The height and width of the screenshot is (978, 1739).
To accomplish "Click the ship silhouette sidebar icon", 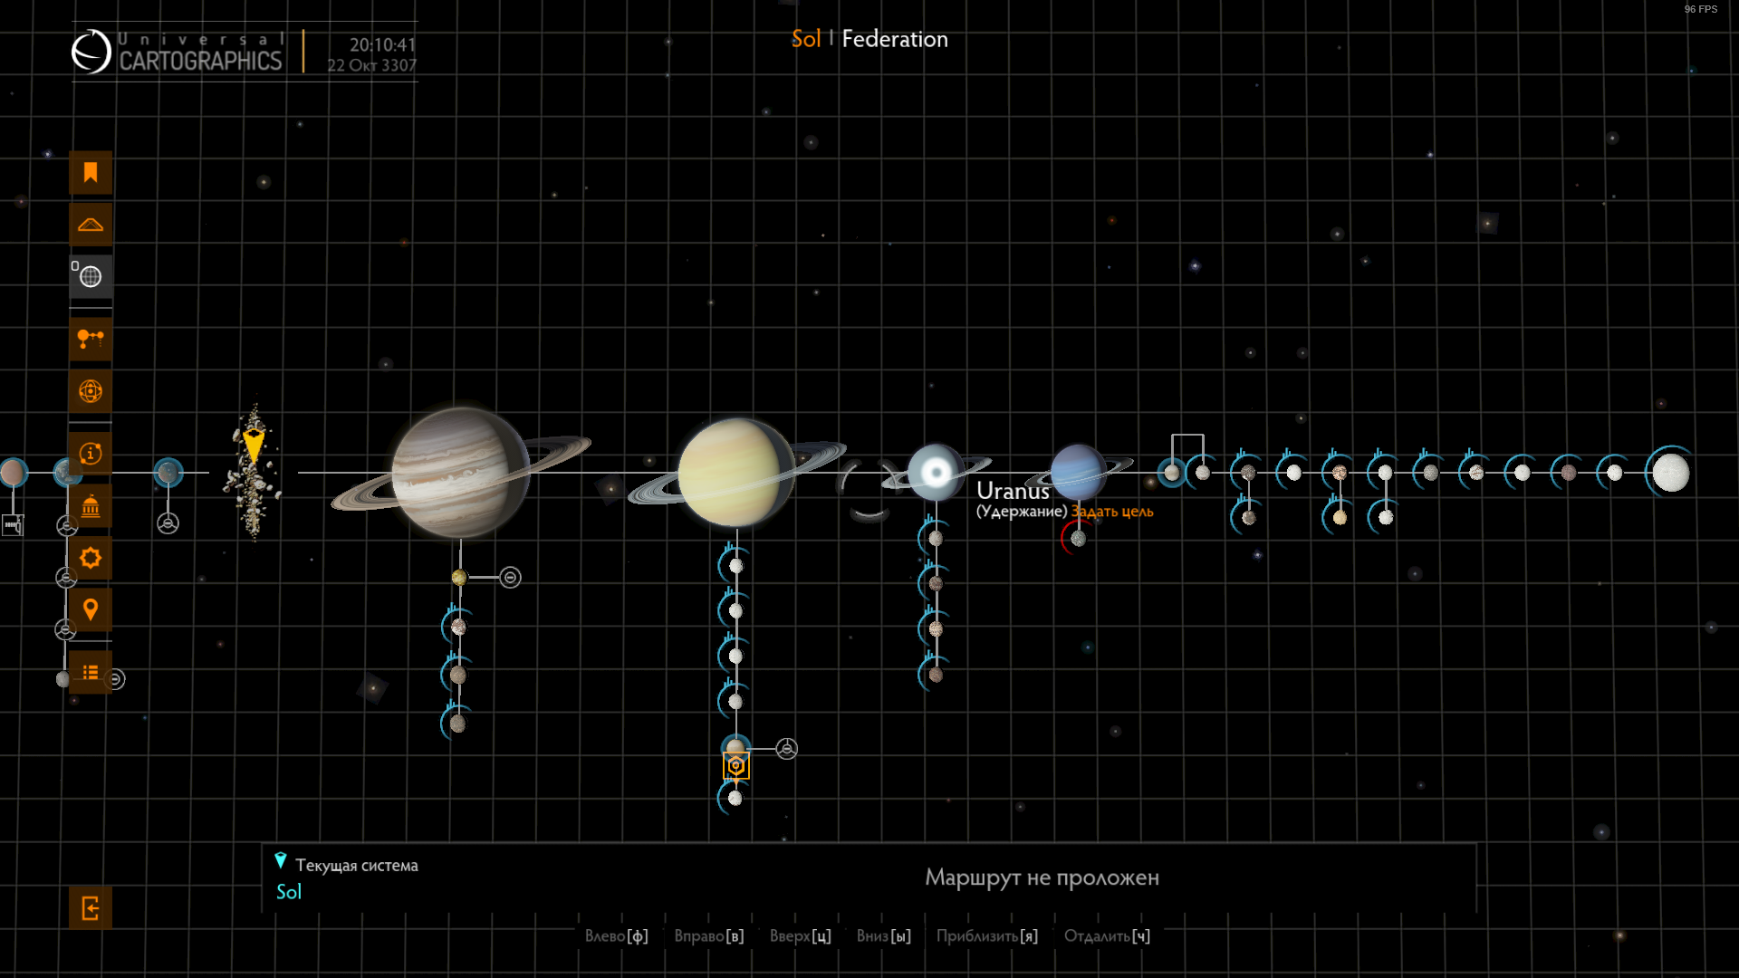I will coord(91,225).
